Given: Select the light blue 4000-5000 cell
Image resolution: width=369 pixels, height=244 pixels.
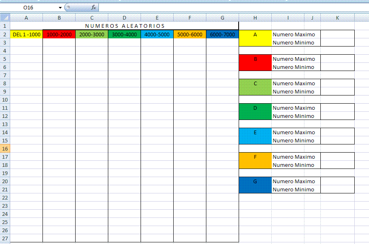Looking at the screenshot, I should (x=157, y=34).
